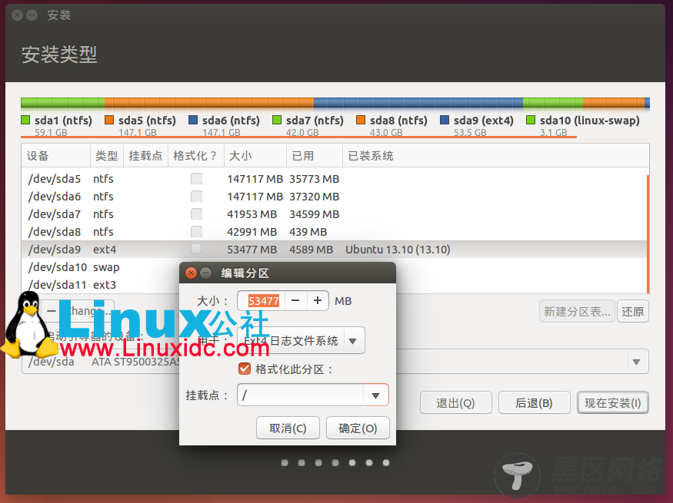Click the mount point text field
The width and height of the screenshot is (673, 503).
click(x=300, y=395)
